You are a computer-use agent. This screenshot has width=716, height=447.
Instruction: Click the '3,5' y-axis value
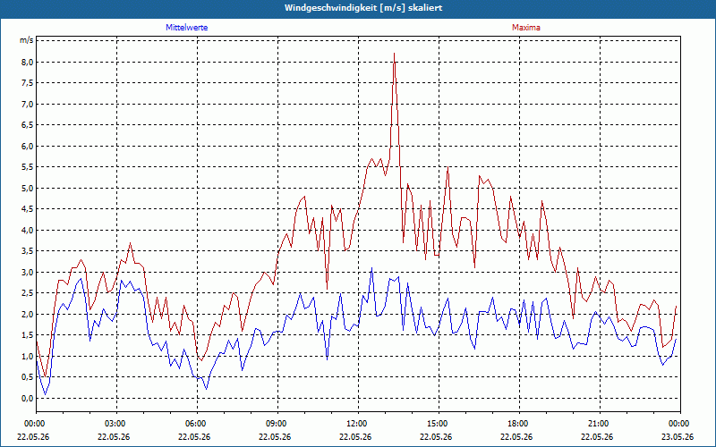[x=28, y=251]
